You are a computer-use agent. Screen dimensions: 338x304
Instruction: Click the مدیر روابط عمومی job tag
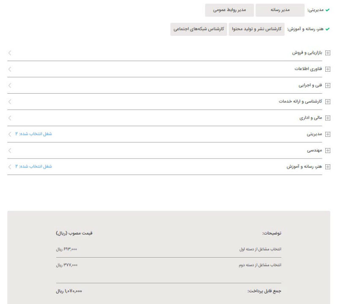click(229, 10)
